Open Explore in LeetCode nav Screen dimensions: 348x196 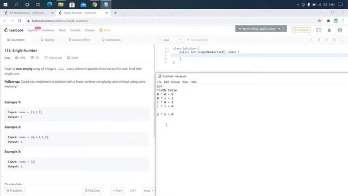33,30
